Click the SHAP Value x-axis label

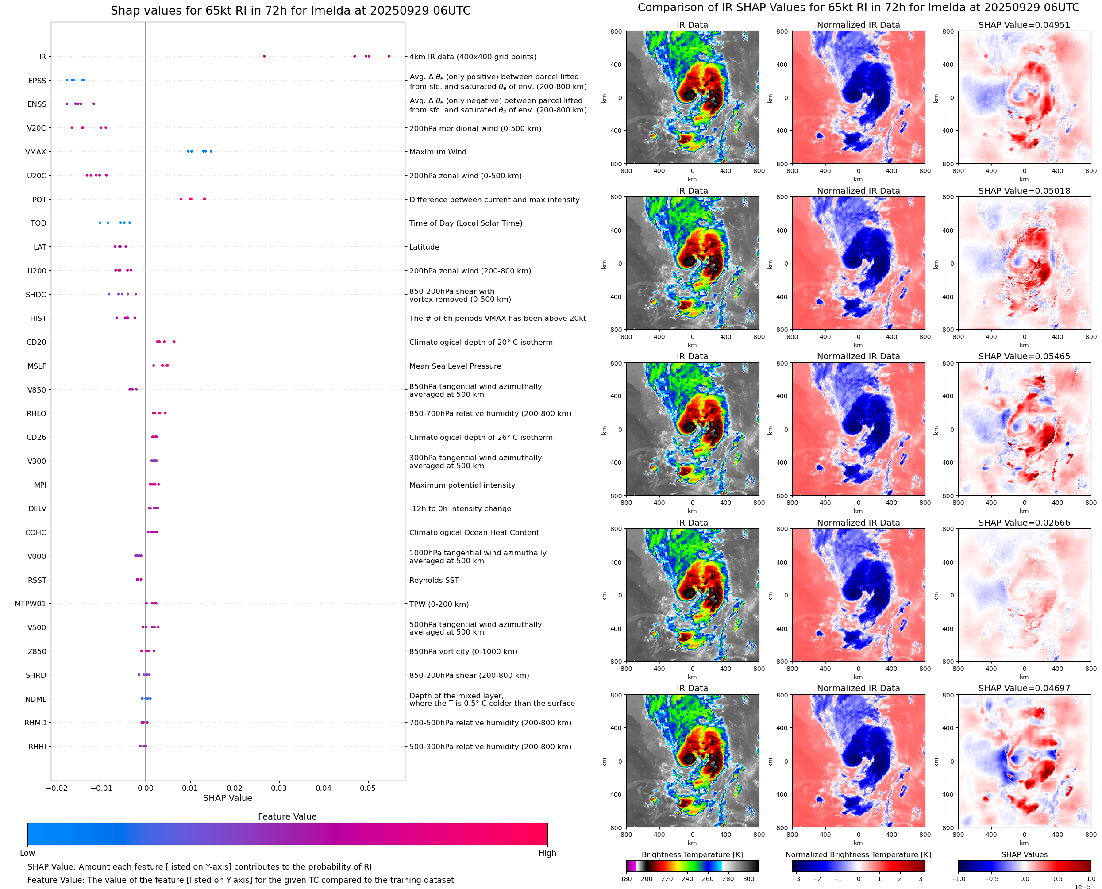227,798
